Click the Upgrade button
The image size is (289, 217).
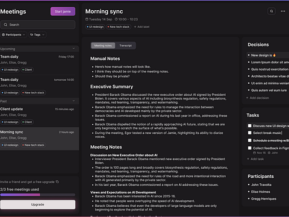38,204
